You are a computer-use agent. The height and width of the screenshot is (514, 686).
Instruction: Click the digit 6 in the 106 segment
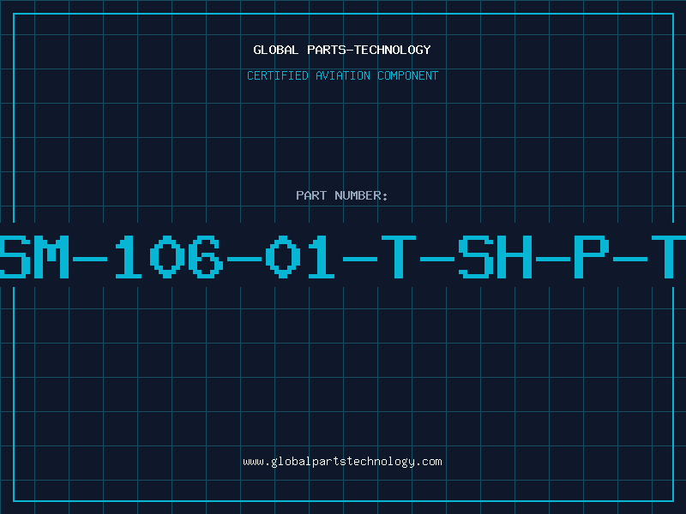click(208, 256)
